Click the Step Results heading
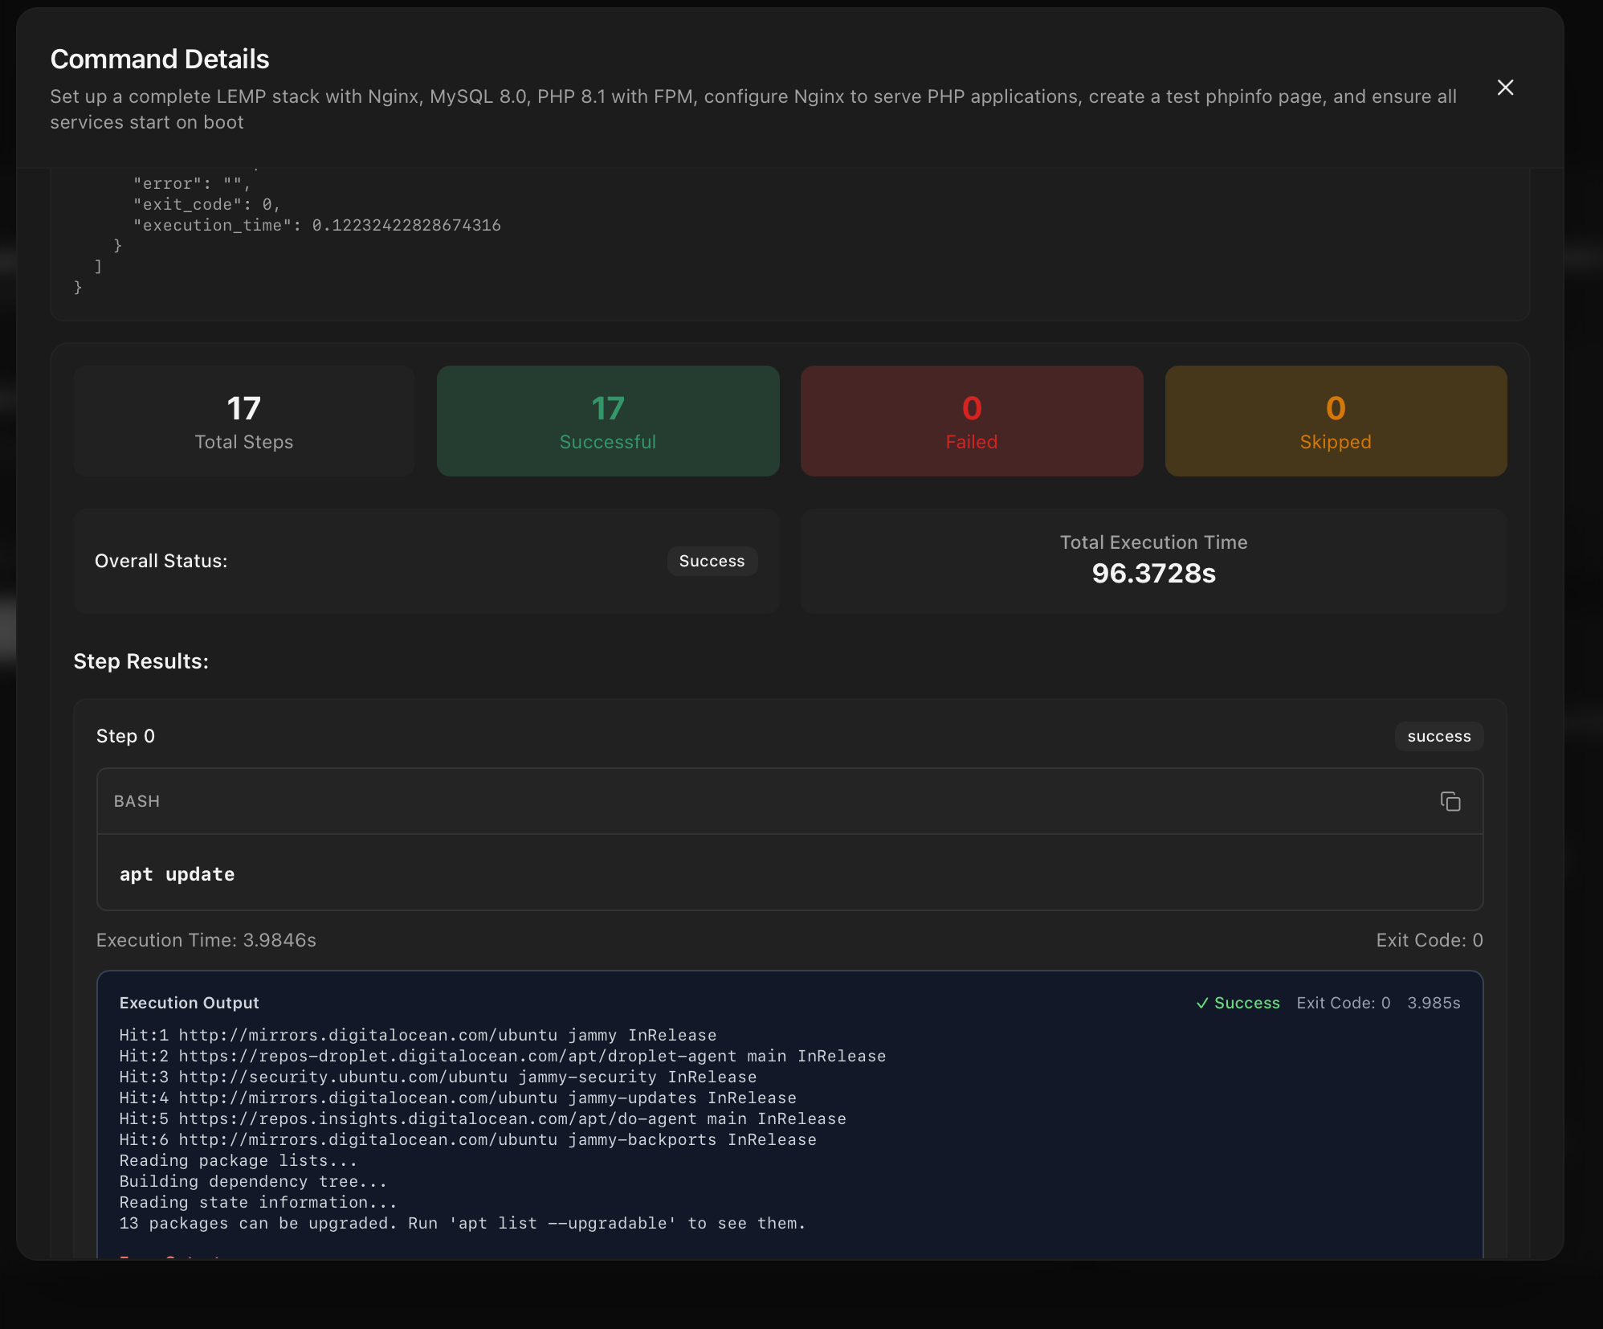Image resolution: width=1603 pixels, height=1329 pixels. click(141, 661)
